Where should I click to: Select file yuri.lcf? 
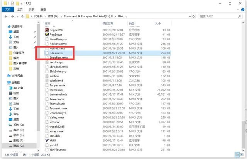coord(54,145)
